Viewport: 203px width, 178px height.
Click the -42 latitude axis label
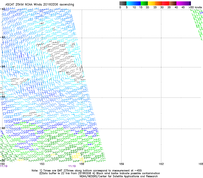(2, 37)
